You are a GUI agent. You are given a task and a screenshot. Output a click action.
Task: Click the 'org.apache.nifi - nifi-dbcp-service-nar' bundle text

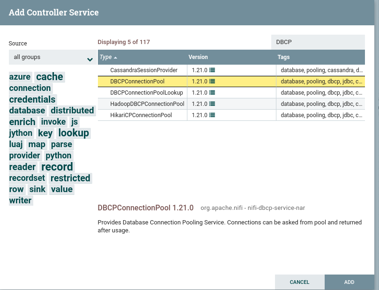(x=253, y=208)
